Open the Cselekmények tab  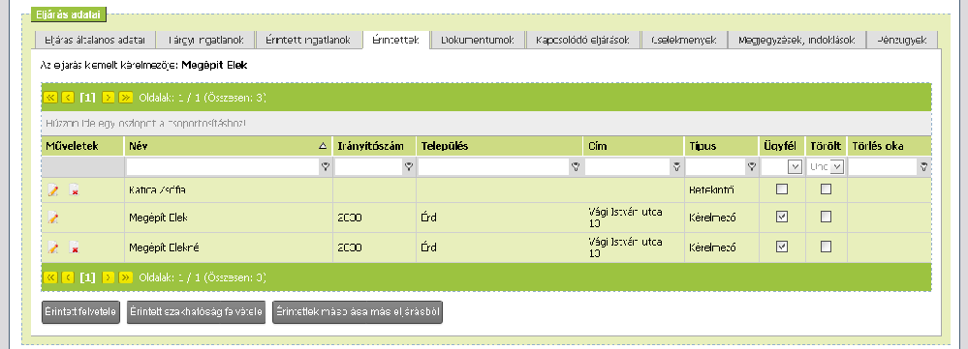pos(684,40)
